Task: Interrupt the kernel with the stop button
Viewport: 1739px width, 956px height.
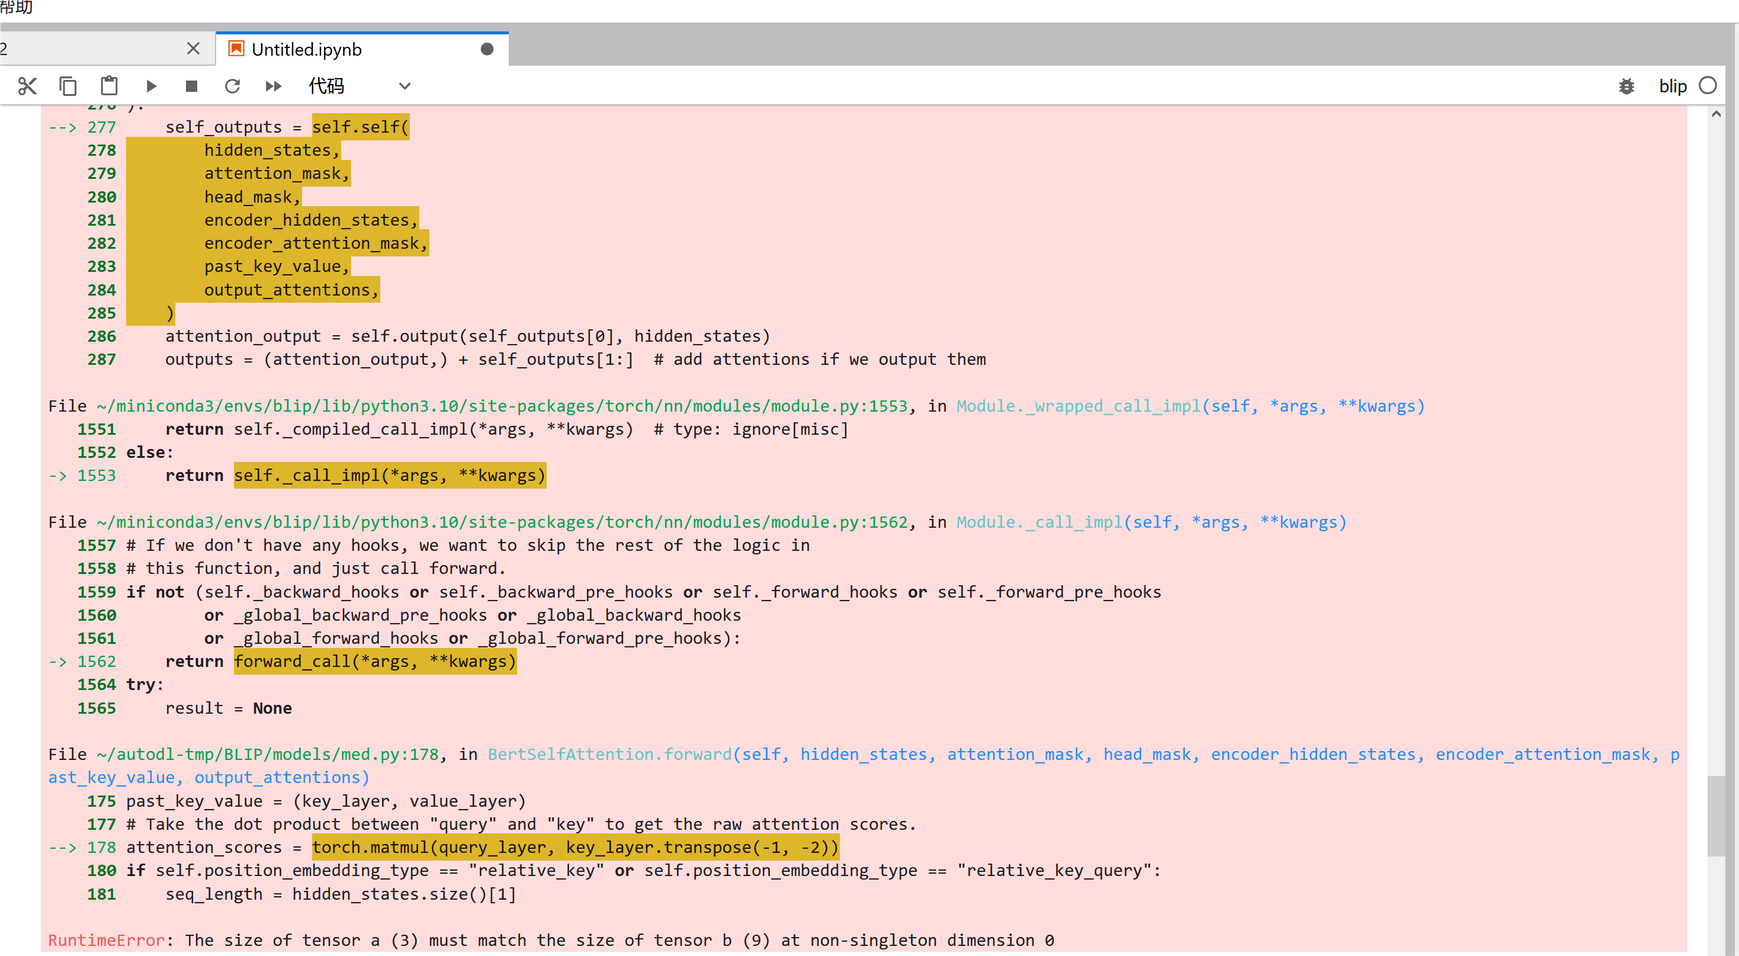Action: point(192,86)
